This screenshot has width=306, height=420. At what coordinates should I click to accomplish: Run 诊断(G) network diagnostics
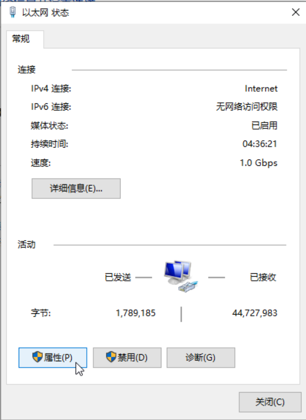click(x=201, y=357)
